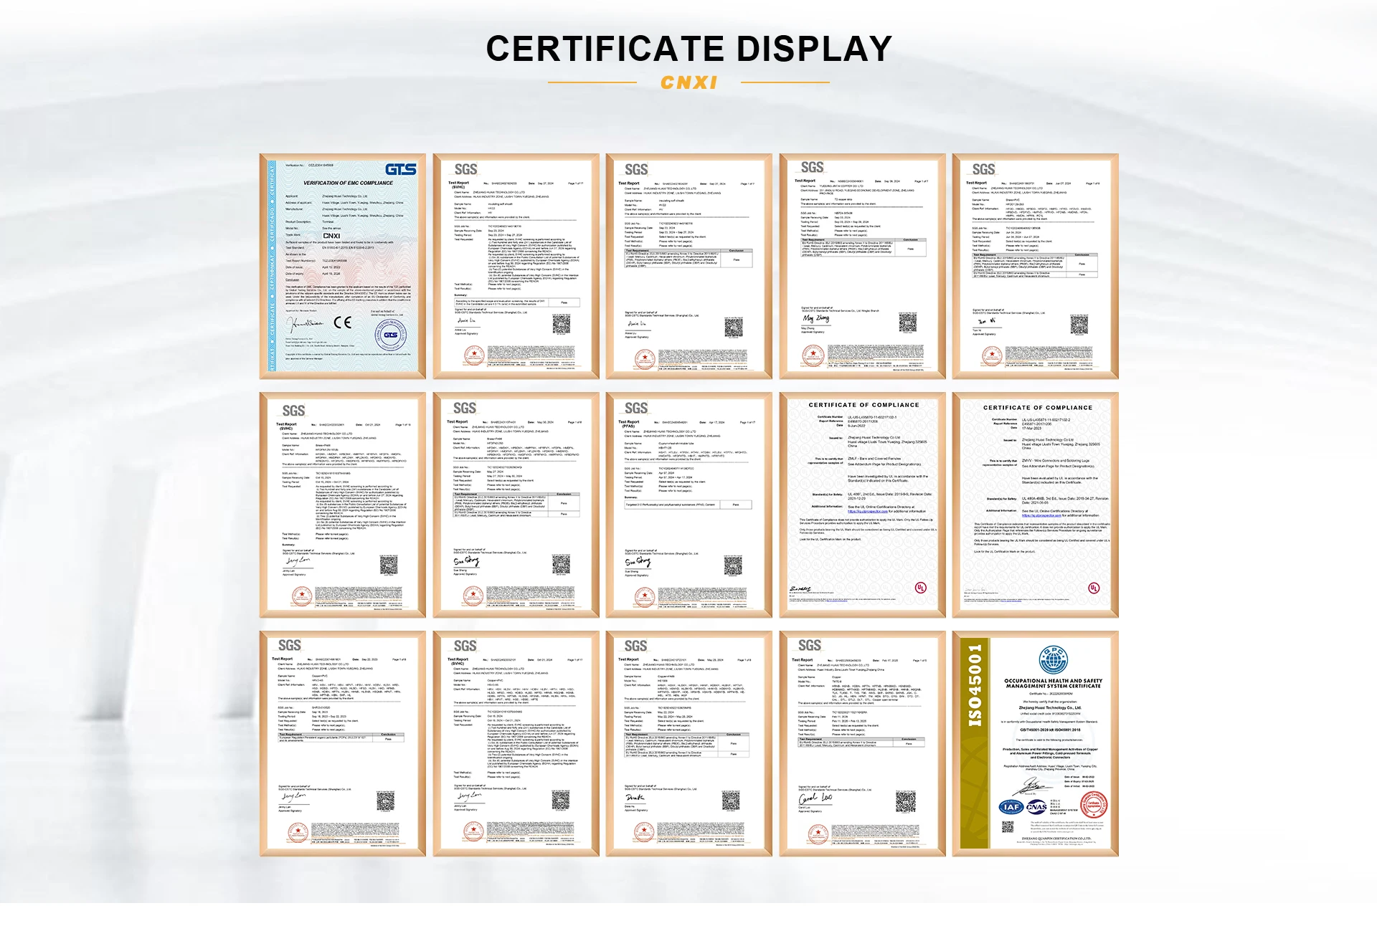Screen dimensions: 1377x931
Task: Click QR code on the May 28, 2024 report
Action: pos(732,801)
